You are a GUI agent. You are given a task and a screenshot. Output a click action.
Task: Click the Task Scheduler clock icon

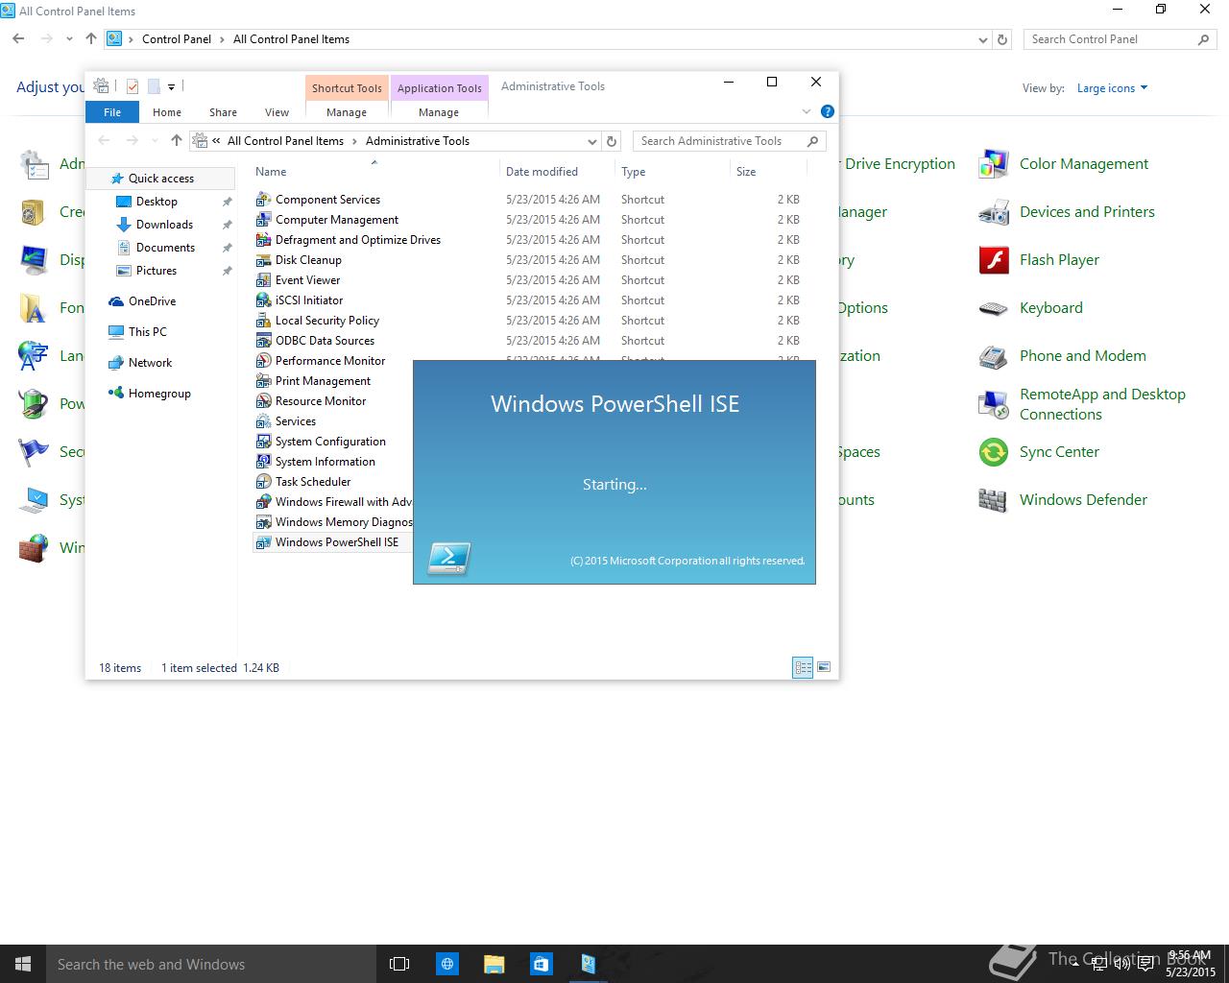(263, 482)
